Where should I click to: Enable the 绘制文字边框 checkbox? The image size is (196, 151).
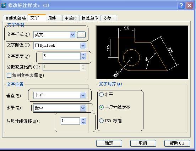[9, 75]
